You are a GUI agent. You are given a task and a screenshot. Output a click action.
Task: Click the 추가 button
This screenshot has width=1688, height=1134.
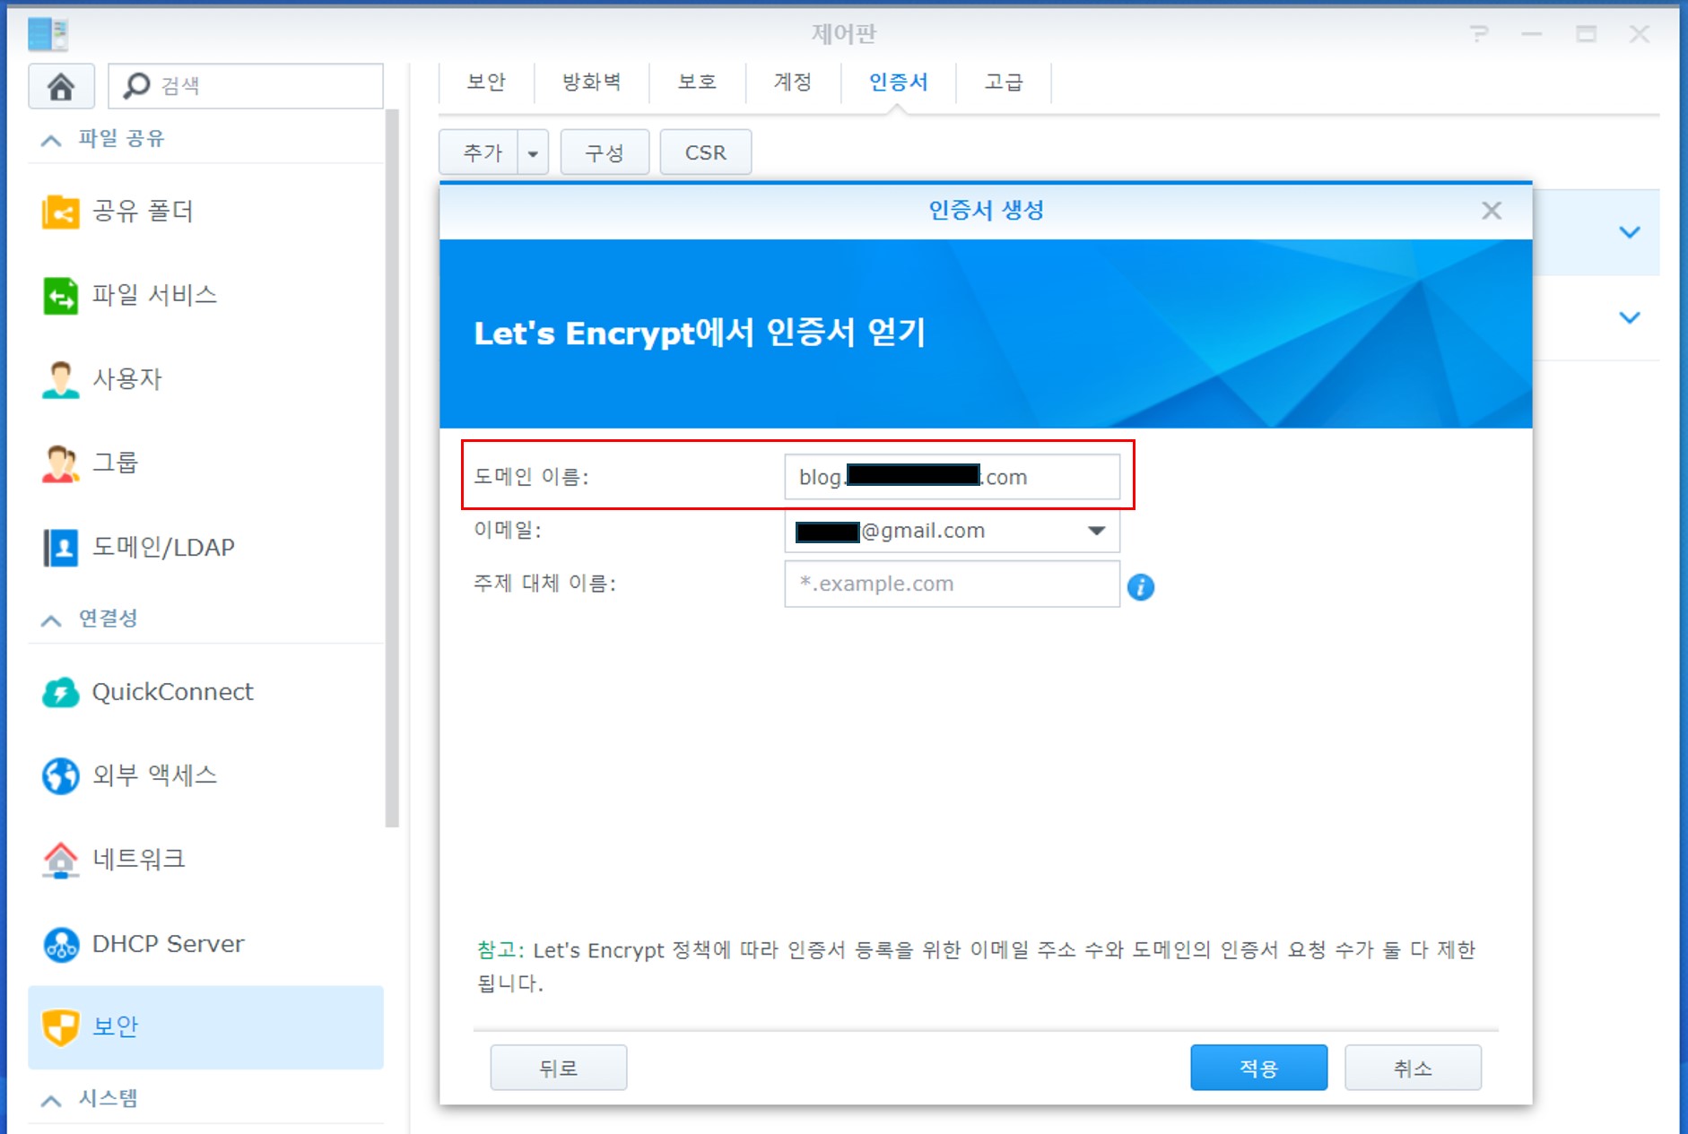point(479,153)
